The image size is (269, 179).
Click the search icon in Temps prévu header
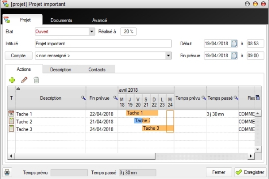[204, 98]
